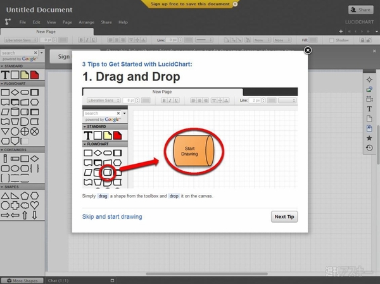Viewport: 380px width, 284px height.
Task: Open the Liberation Sans font dropdown
Action: [x=21, y=40]
